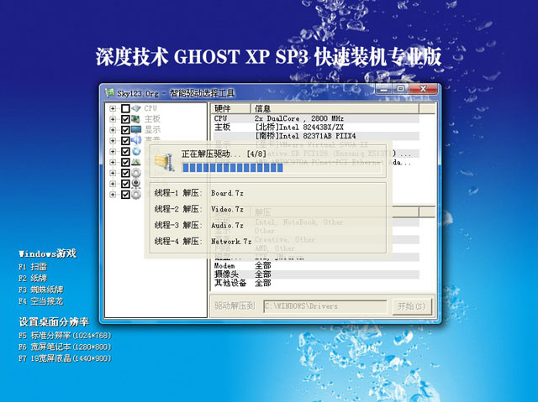The width and height of the screenshot is (538, 402).
Task: Click the 'Modem' row in lower list
Action: click(x=224, y=266)
